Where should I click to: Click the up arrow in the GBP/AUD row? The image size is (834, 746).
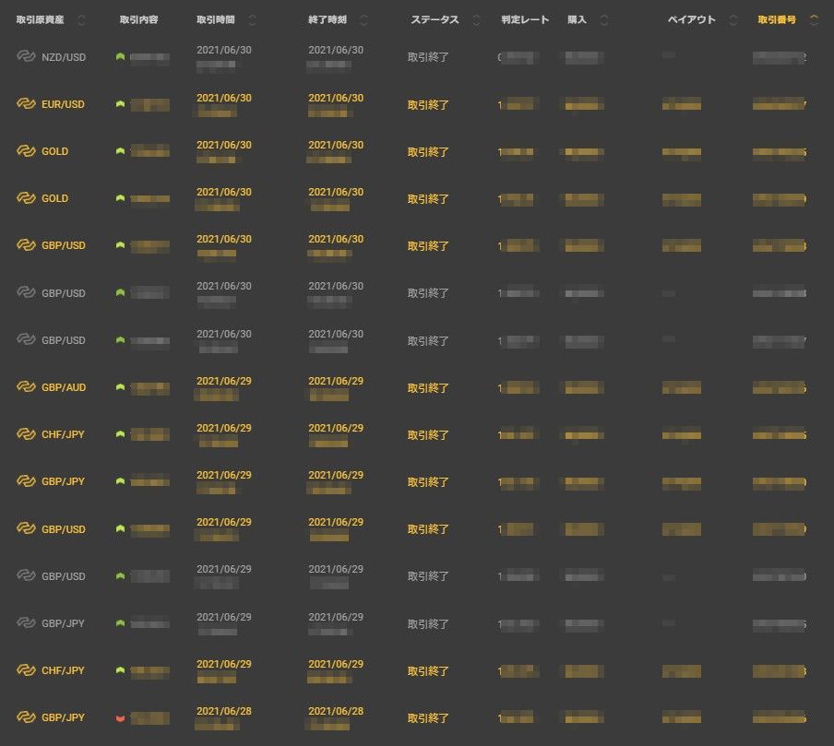(120, 387)
